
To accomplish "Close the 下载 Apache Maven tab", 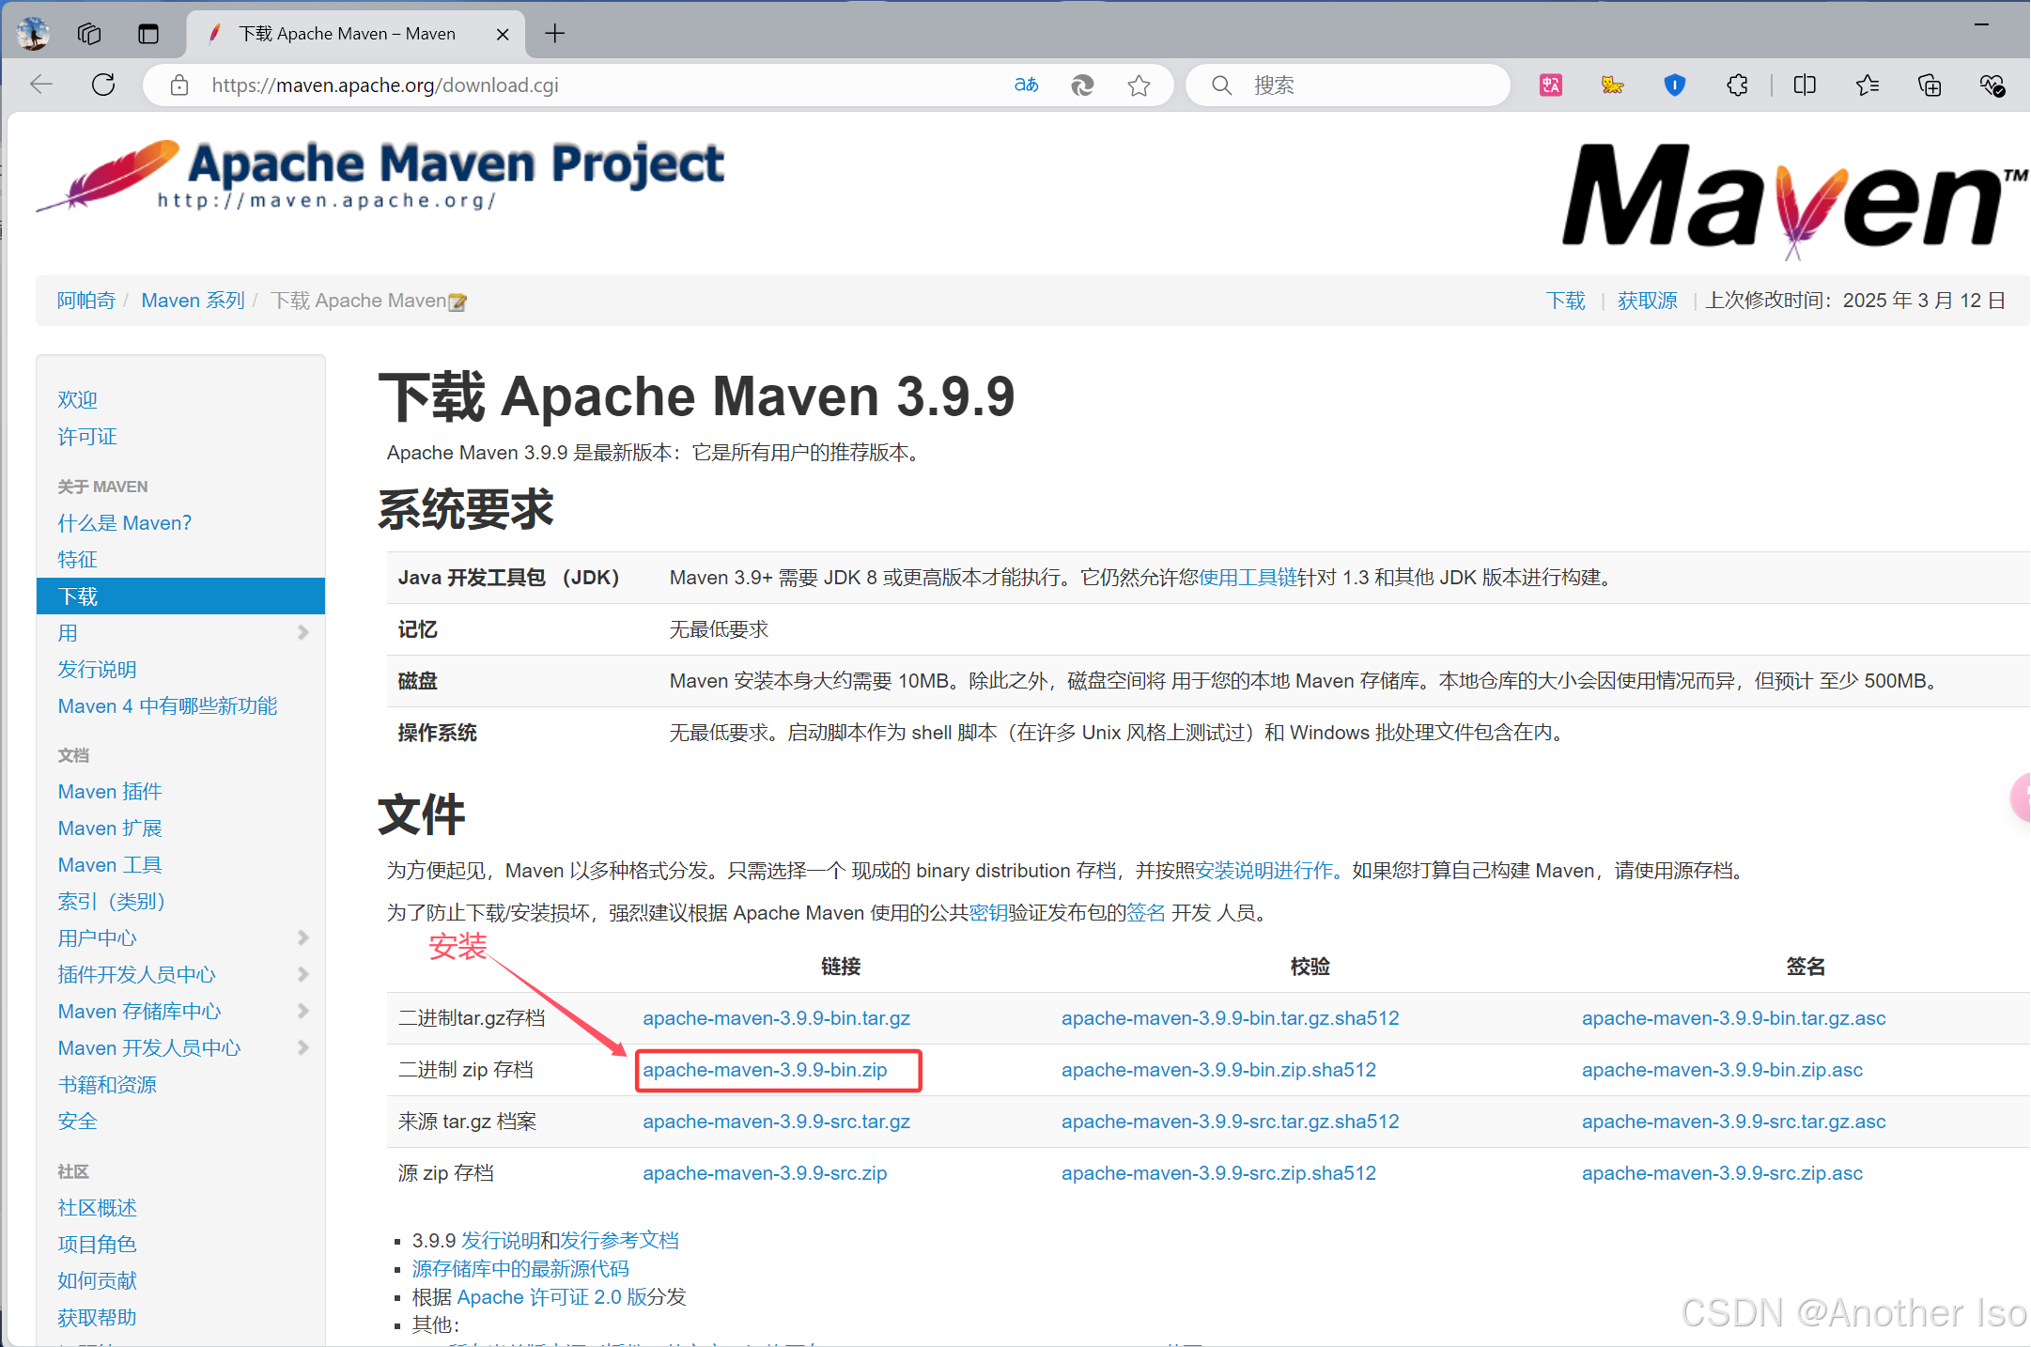I will pyautogui.click(x=503, y=35).
